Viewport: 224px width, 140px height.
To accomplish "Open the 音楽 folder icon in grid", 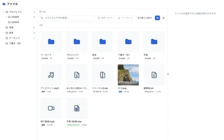I will click(x=103, y=41).
